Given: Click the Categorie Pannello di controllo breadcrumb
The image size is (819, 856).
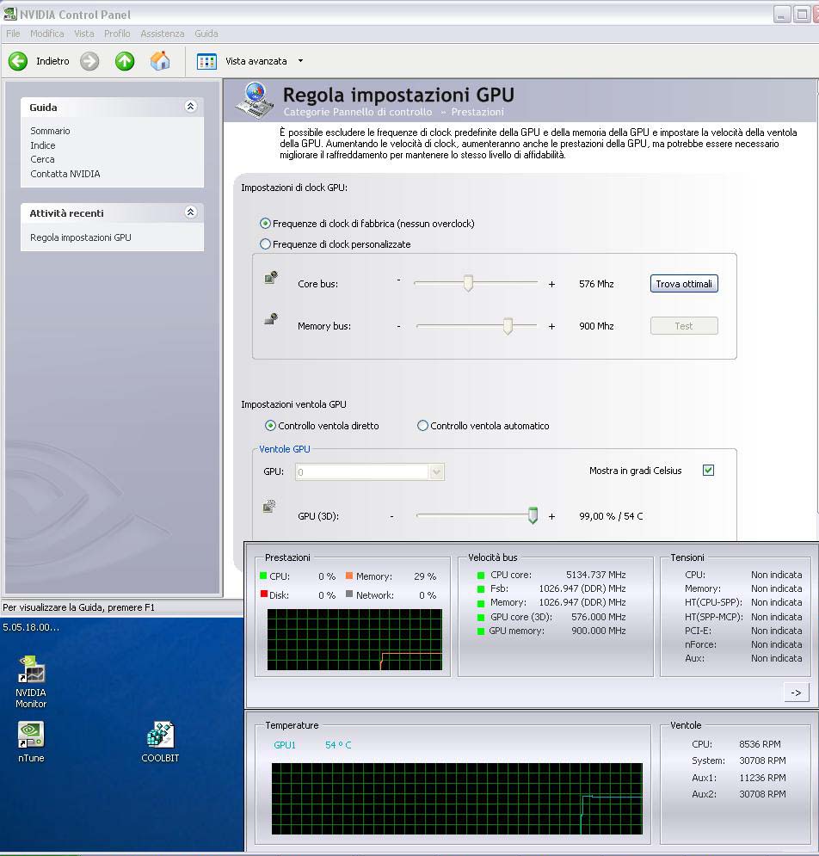Looking at the screenshot, I should [358, 112].
